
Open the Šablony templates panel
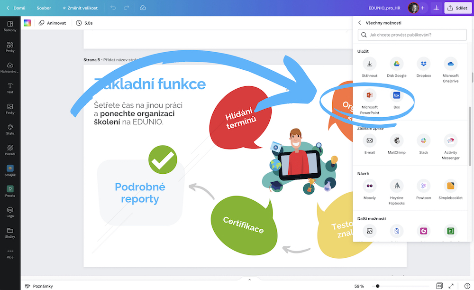point(10,26)
